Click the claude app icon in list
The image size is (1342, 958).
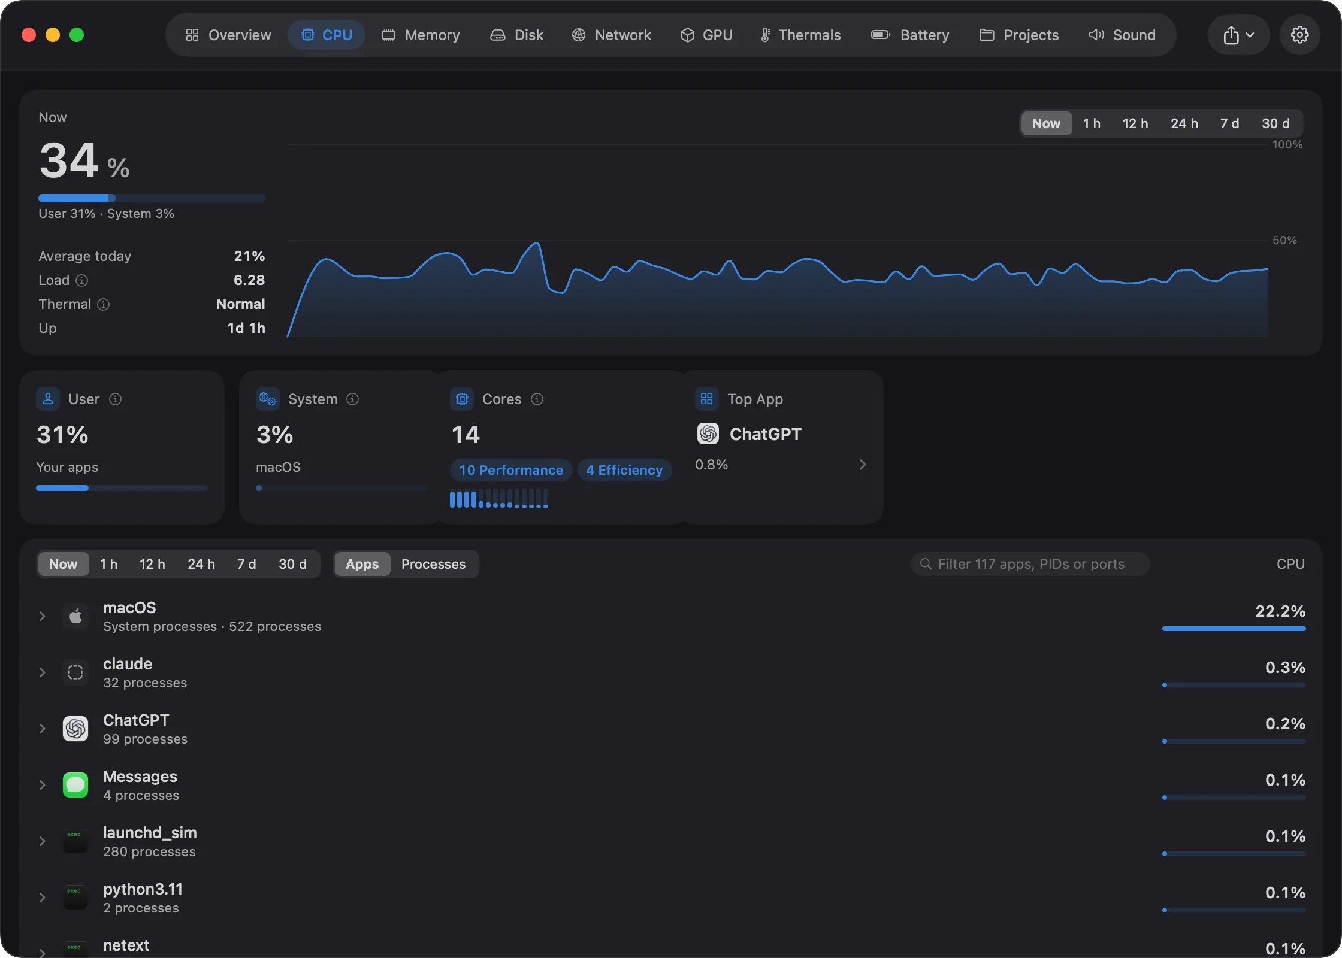[75, 672]
